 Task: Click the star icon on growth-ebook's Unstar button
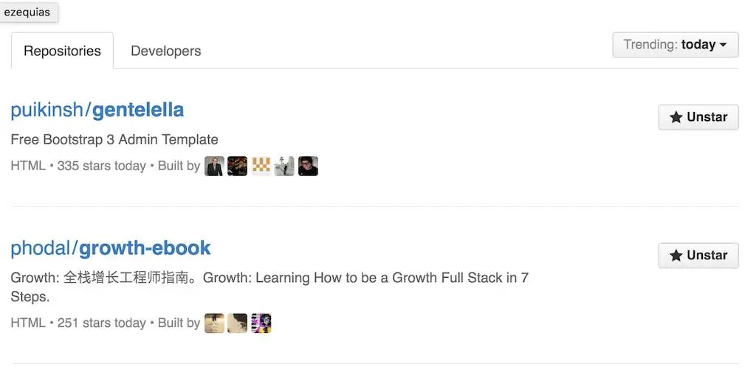point(676,256)
